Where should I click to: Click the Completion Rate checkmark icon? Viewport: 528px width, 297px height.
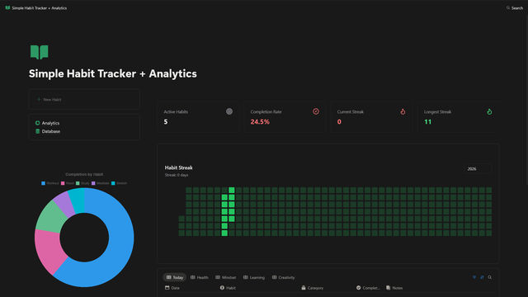click(x=316, y=111)
